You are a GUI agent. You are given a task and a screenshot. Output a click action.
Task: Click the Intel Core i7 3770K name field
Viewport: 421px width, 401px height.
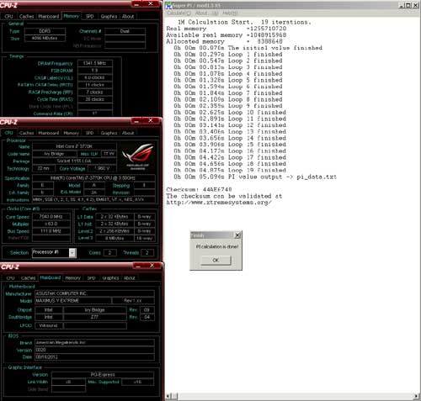pyautogui.click(x=74, y=146)
